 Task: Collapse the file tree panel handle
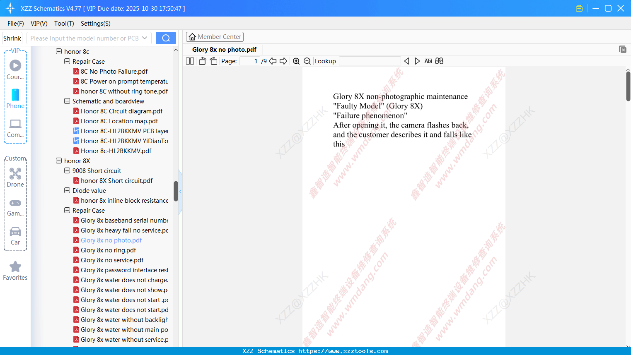(x=180, y=192)
